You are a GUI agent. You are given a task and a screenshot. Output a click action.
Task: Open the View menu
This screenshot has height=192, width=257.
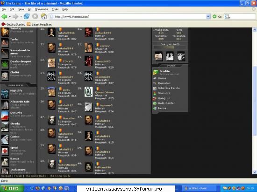pos(21,9)
